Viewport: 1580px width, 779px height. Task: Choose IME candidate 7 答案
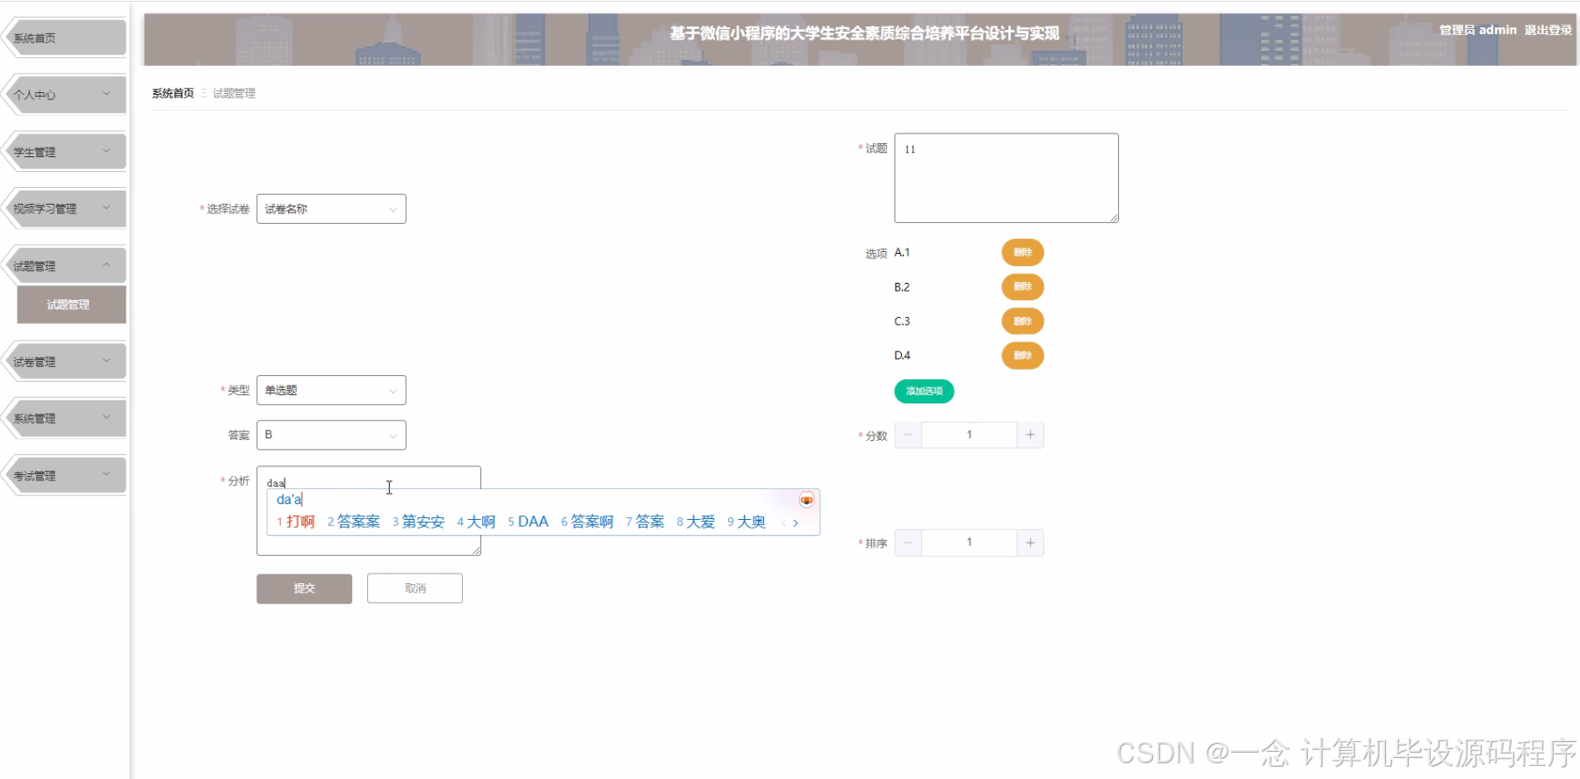pos(645,522)
